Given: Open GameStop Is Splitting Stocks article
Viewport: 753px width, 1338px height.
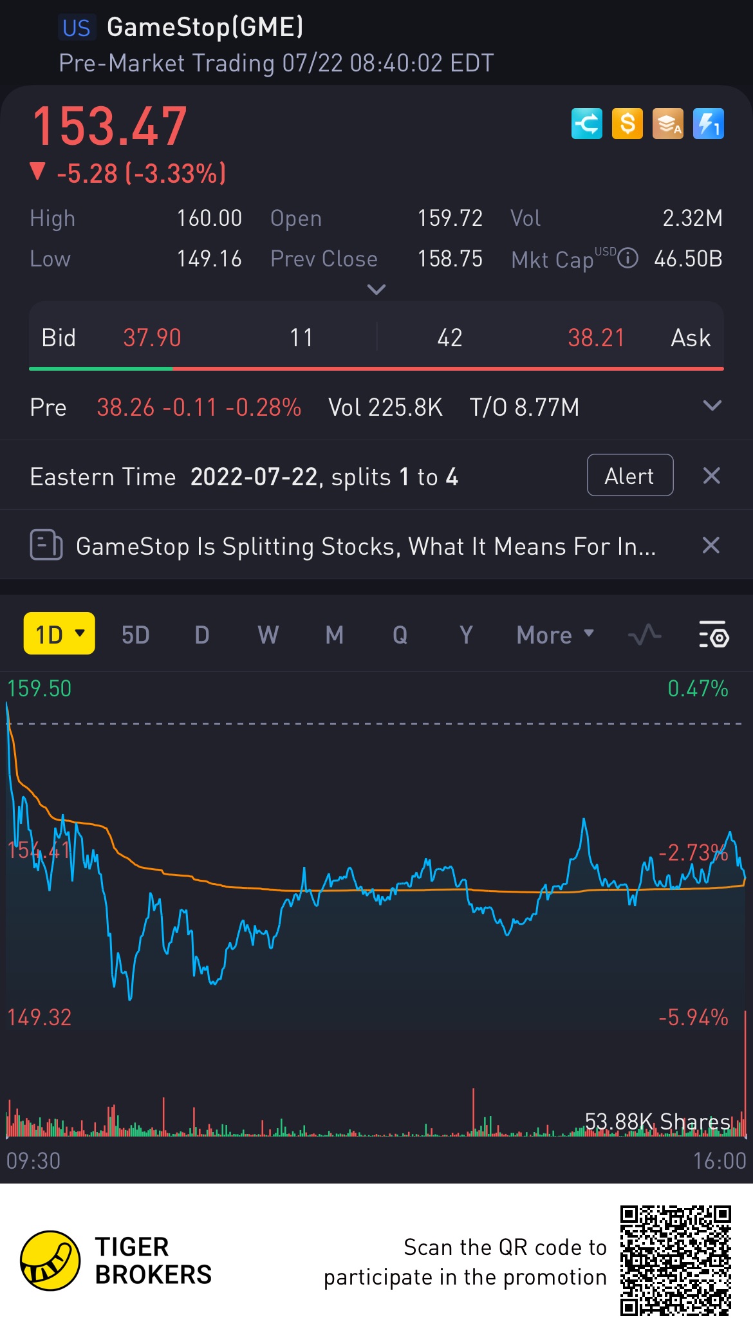Looking at the screenshot, I should coord(366,546).
